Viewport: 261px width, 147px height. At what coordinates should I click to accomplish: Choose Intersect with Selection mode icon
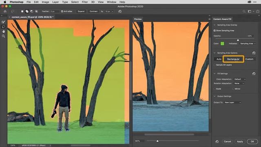click(x=36, y=11)
